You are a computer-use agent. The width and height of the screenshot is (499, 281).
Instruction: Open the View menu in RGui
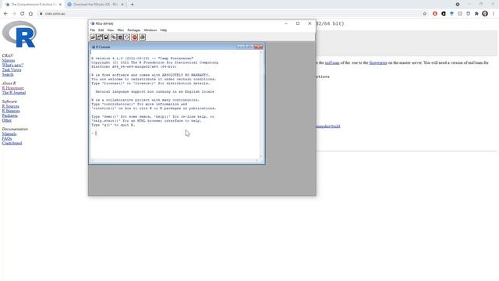tap(111, 30)
